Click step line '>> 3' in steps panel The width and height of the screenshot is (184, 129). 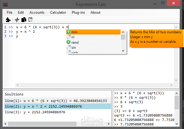118,106
